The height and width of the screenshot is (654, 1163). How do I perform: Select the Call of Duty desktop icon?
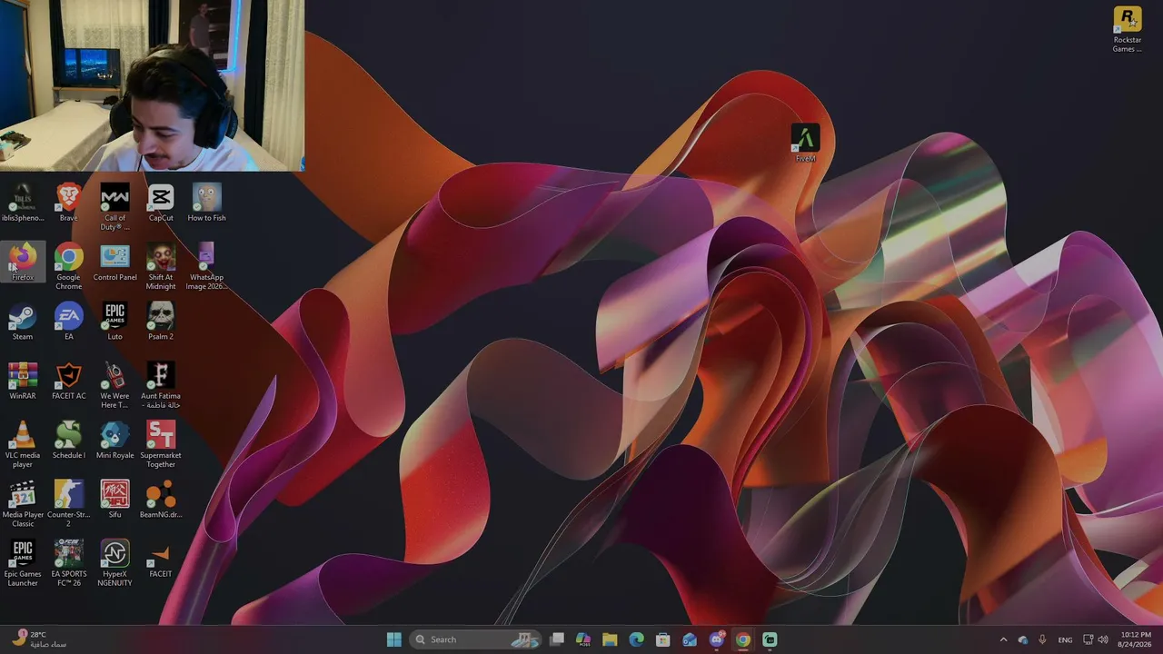click(x=114, y=207)
